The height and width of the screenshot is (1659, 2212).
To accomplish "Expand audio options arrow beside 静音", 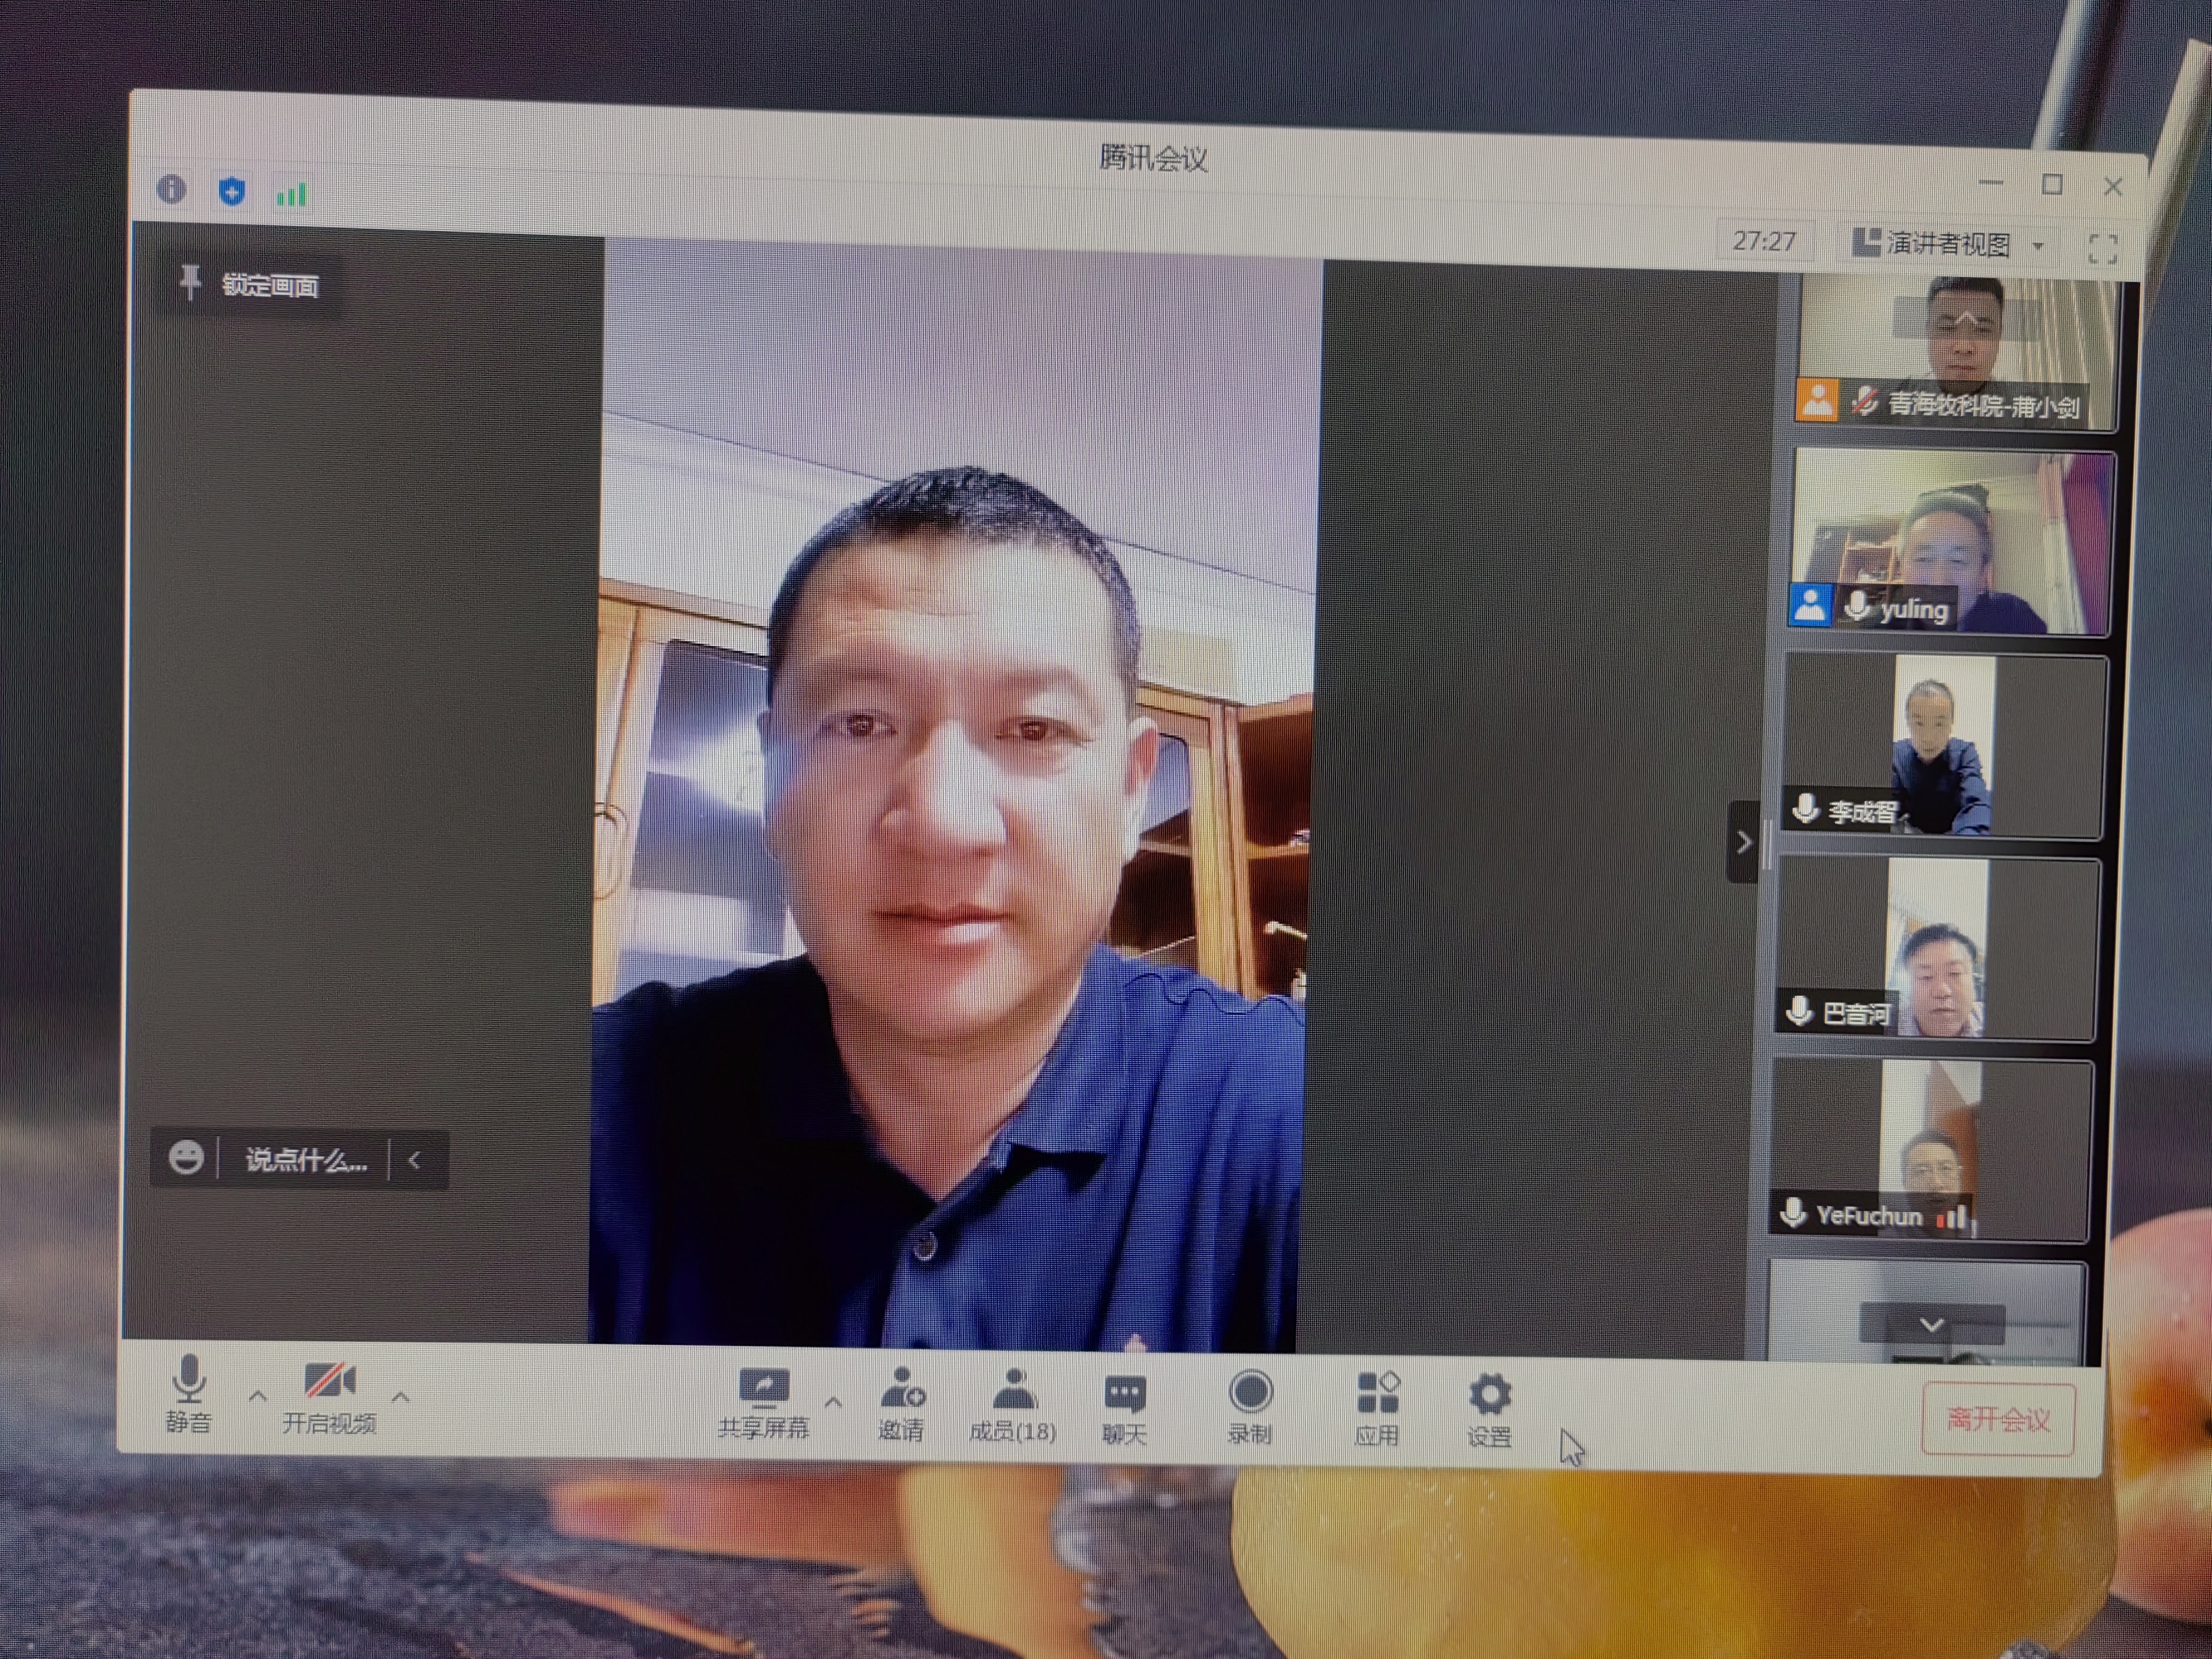I will coord(257,1395).
